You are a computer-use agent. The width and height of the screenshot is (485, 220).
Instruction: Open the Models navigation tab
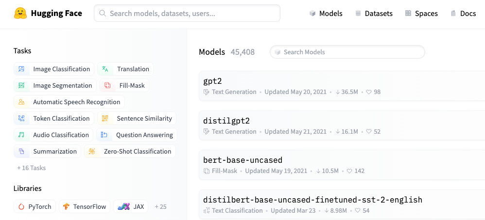click(326, 13)
